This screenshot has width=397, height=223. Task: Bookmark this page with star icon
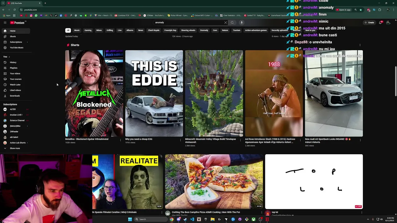tap(360, 10)
